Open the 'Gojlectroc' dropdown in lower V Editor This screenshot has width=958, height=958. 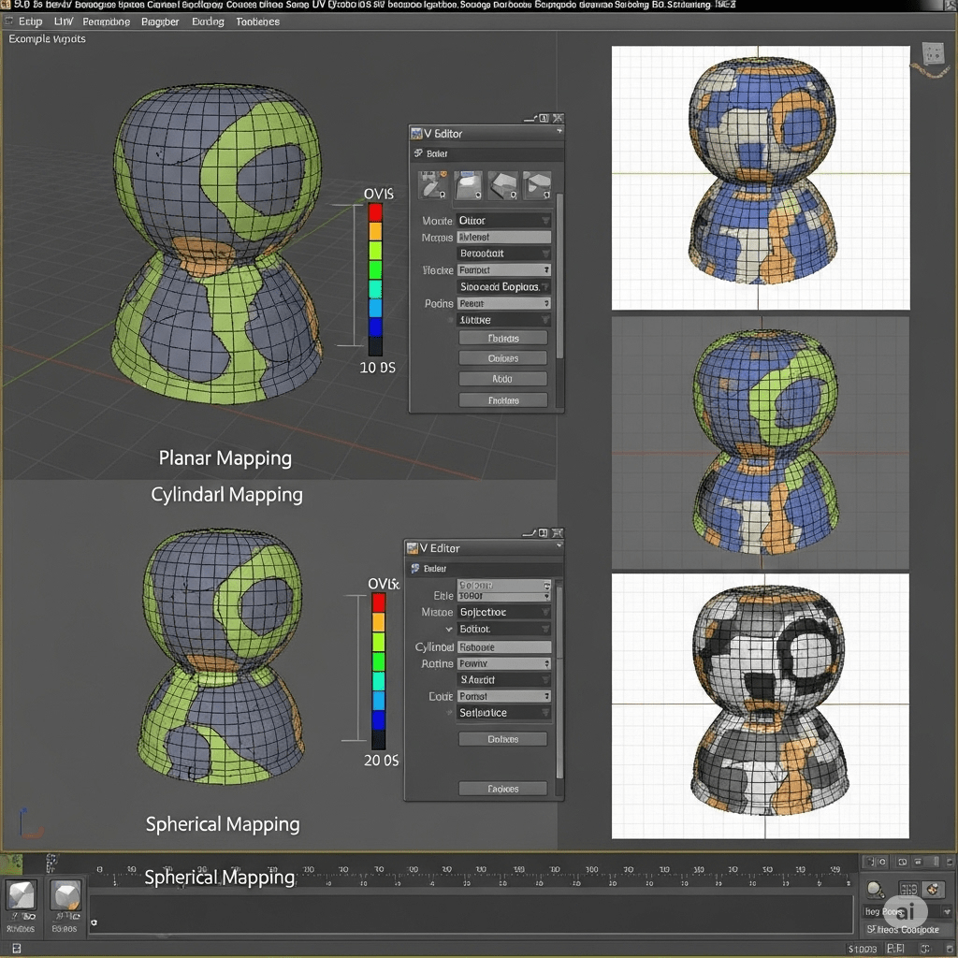coord(503,612)
